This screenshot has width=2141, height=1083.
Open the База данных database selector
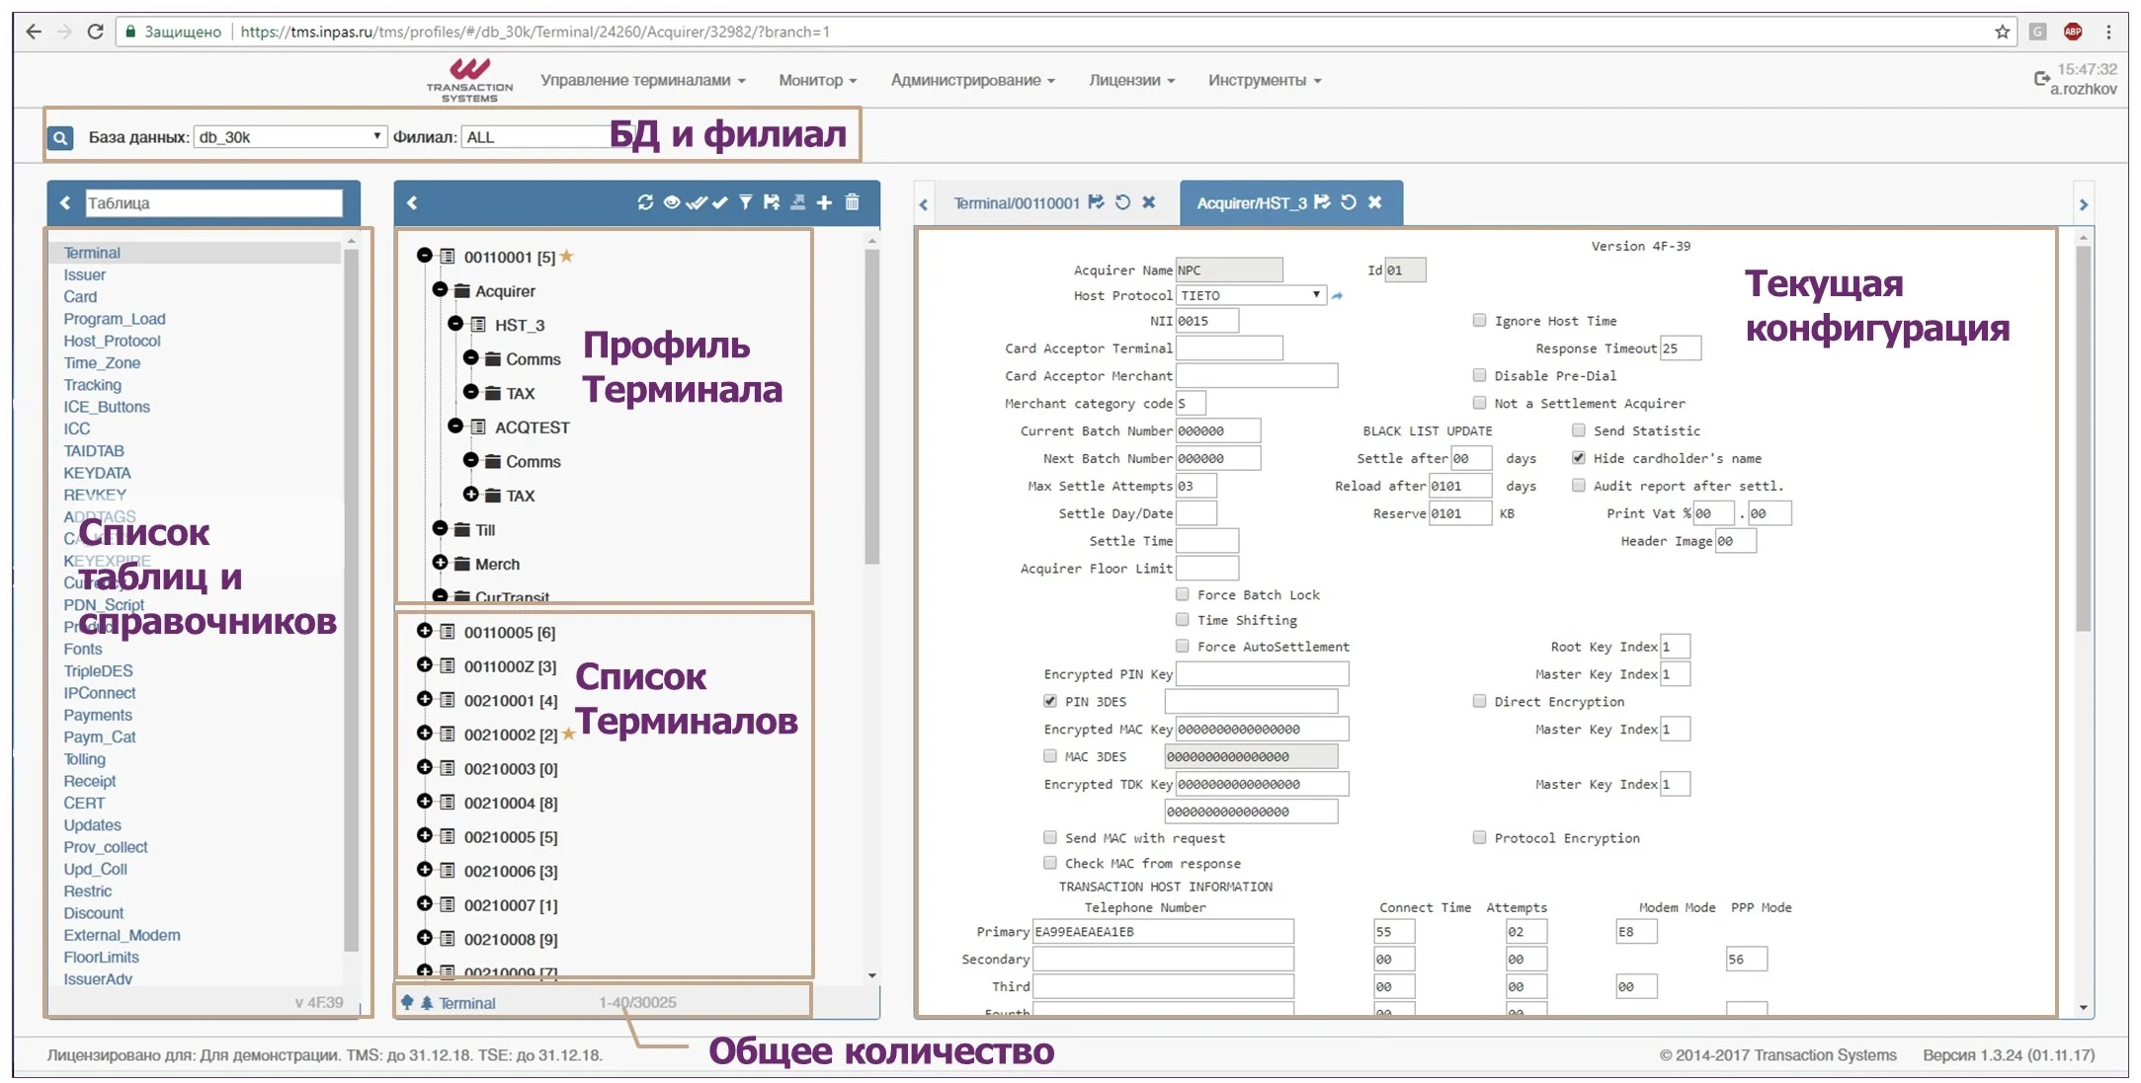point(289,135)
